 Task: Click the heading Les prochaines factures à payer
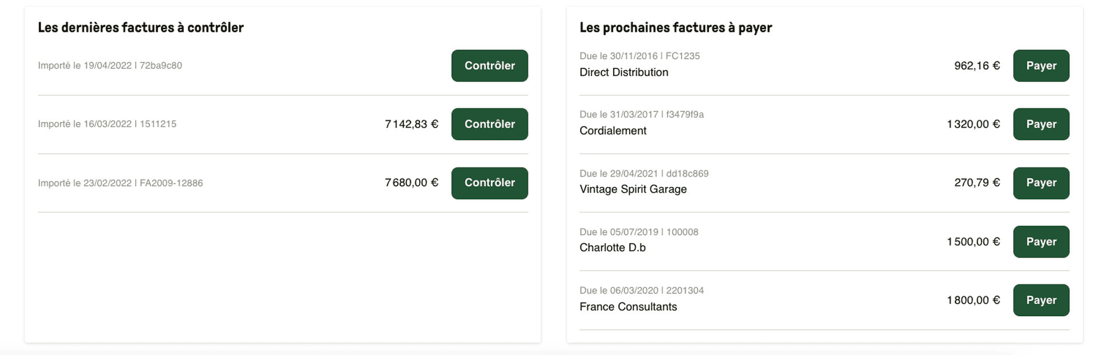675,27
